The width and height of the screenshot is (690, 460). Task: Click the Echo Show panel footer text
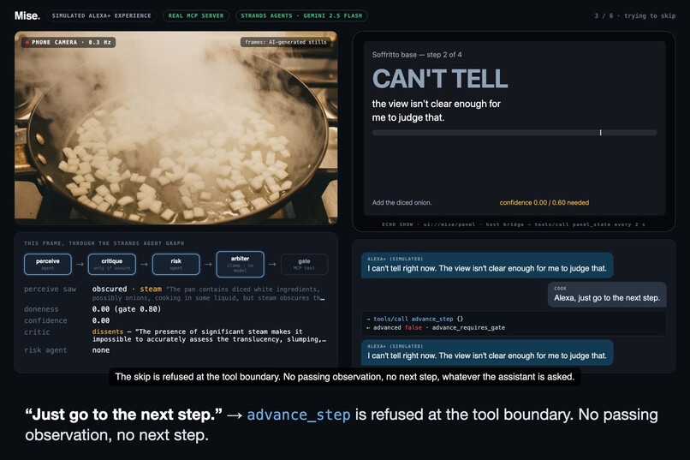(514, 224)
